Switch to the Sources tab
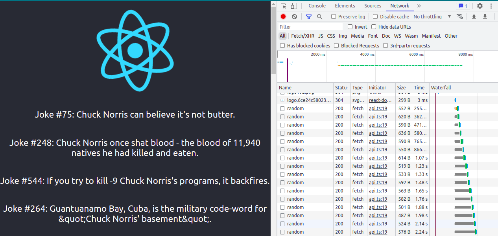The width and height of the screenshot is (498, 236). [x=373, y=6]
